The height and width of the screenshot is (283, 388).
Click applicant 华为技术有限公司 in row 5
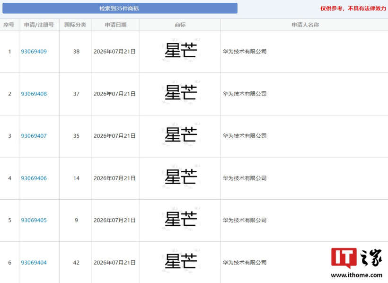(245, 221)
